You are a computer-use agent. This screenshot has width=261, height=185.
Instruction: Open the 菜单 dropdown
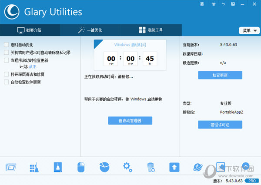249,30
